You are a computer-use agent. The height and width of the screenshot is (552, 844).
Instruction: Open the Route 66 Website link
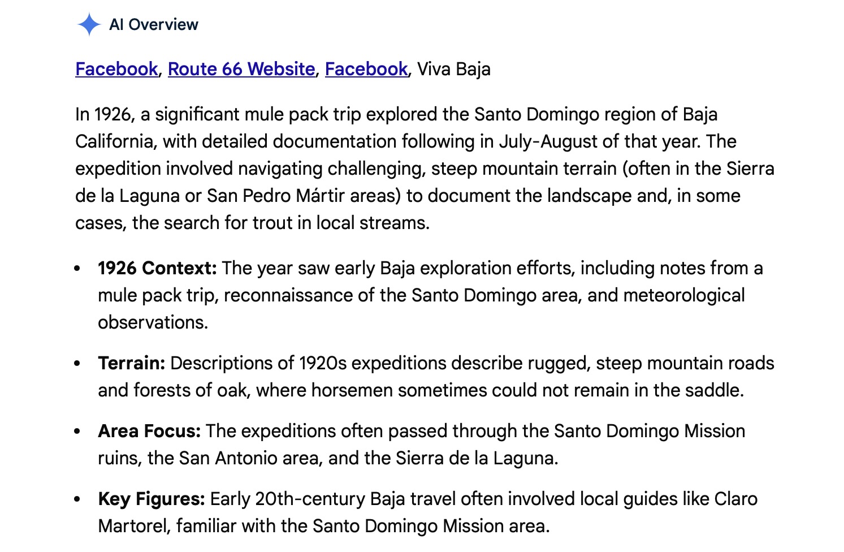click(x=241, y=69)
